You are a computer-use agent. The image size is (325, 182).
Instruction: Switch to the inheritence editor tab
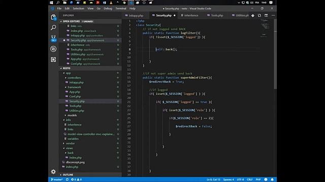[x=191, y=16]
